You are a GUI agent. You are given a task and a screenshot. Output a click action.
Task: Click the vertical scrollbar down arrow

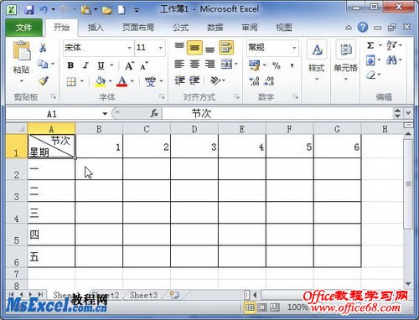coord(408,284)
